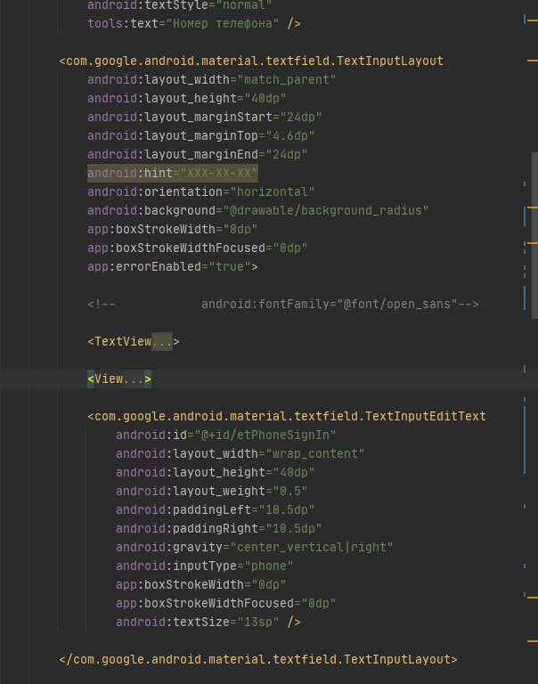Click the android:textSize="13sp" attribute
538x684 pixels.
point(197,623)
